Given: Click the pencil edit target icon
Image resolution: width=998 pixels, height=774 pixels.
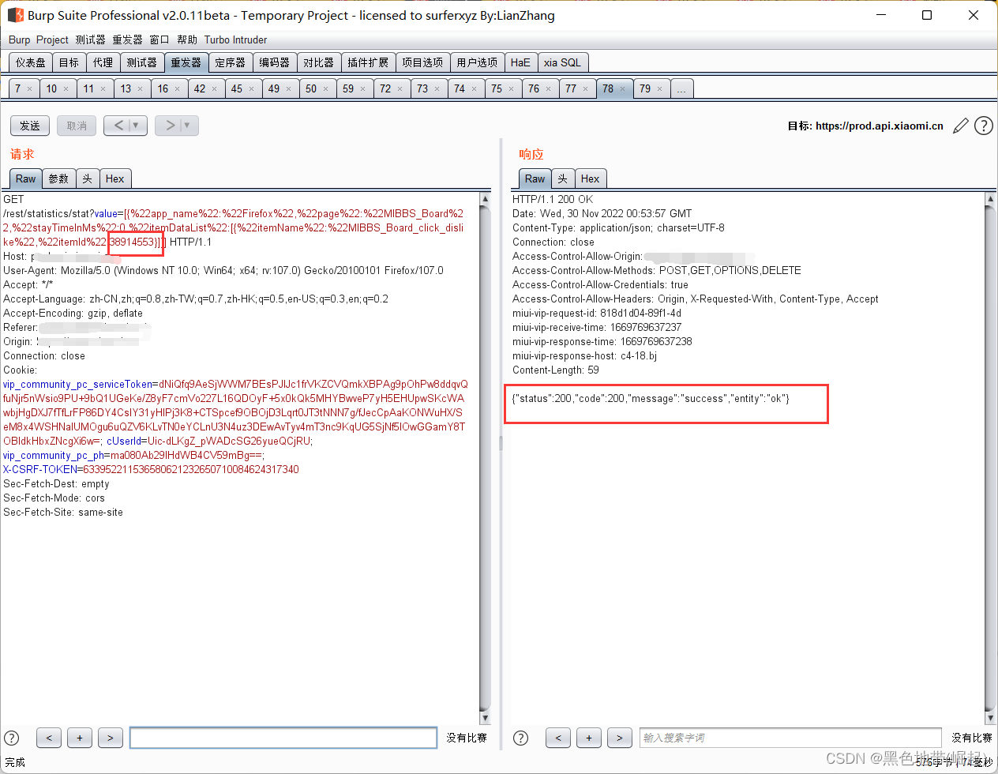Looking at the screenshot, I should (961, 126).
